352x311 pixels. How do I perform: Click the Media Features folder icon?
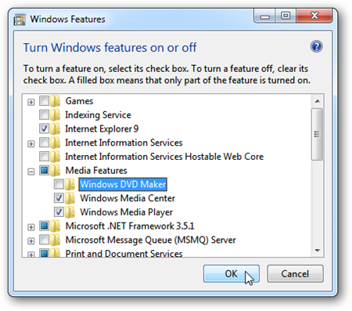point(55,171)
